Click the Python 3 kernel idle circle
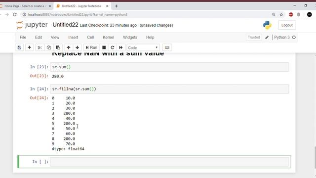Image resolution: width=316 pixels, height=178 pixels. [294, 38]
